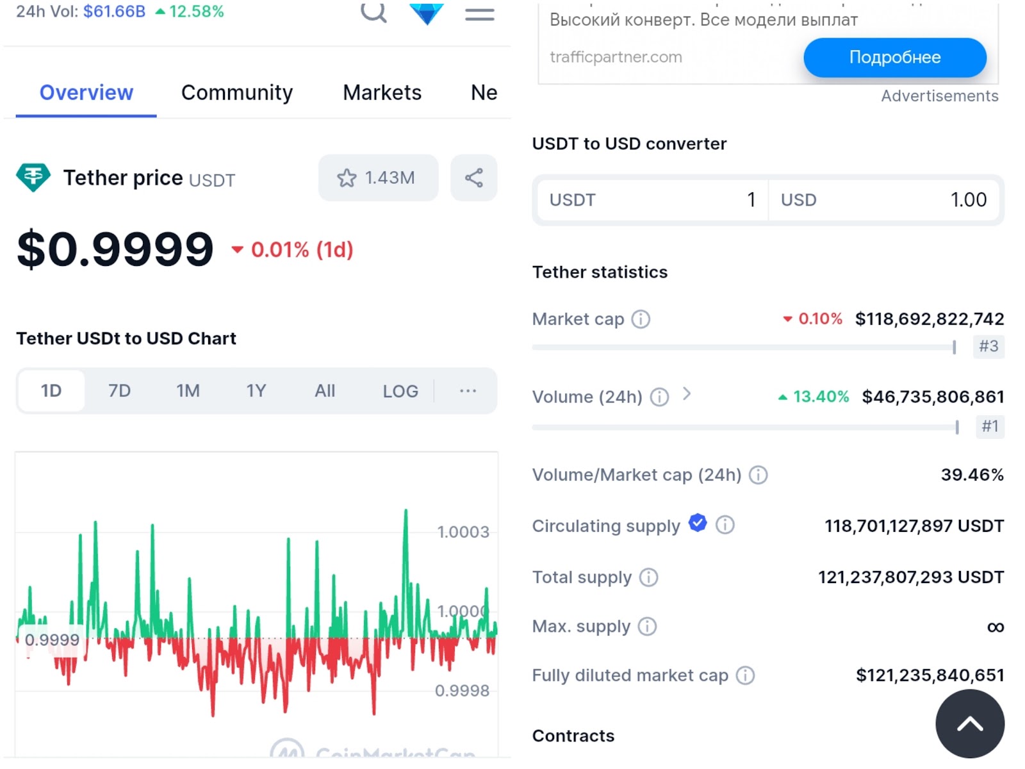This screenshot has height=769, width=1025.
Task: Click the USDT amount input field
Action: tap(650, 200)
